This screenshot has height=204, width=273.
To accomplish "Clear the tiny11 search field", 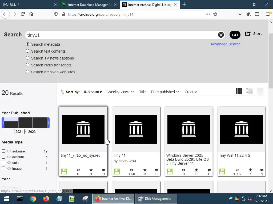I will pyautogui.click(x=221, y=35).
